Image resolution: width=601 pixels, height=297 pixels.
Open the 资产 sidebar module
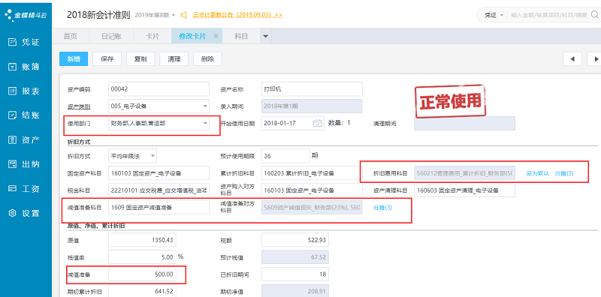pos(24,139)
